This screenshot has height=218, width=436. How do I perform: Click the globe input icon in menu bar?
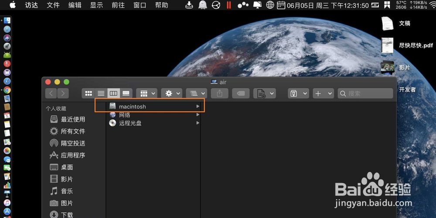tap(270, 5)
